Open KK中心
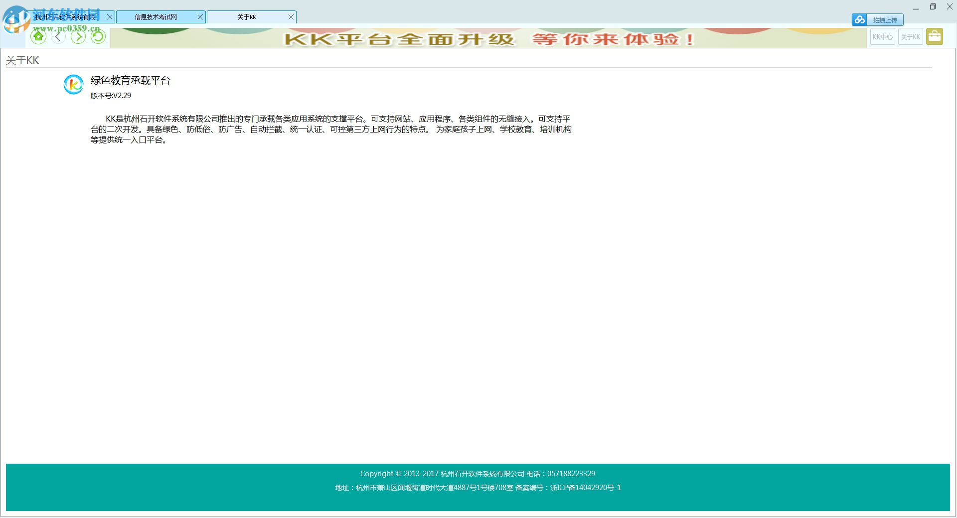 [x=883, y=37]
